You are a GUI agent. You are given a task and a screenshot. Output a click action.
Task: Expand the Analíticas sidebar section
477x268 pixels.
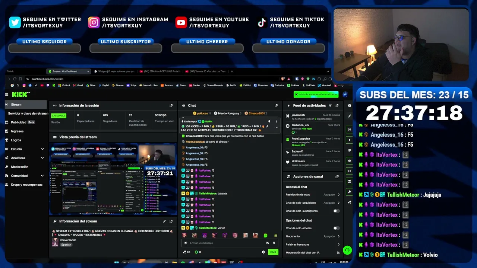(x=42, y=158)
